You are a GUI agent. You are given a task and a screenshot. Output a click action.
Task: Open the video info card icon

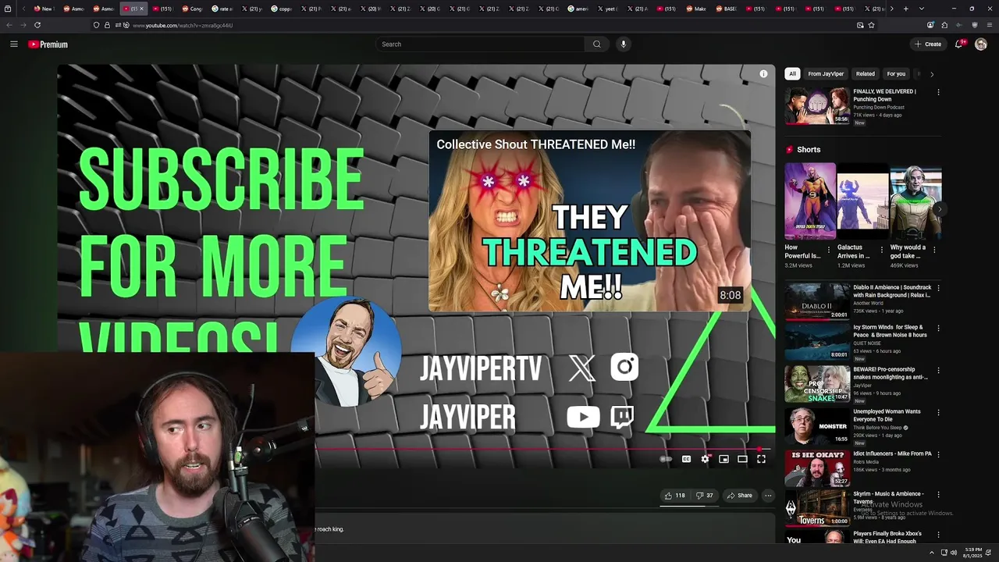[x=763, y=74]
